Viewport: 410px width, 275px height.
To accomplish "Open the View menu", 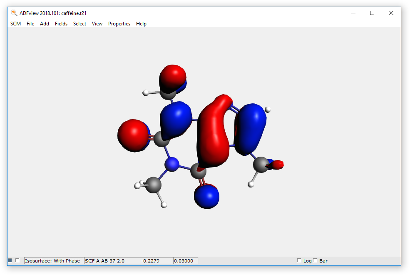I will coord(97,24).
